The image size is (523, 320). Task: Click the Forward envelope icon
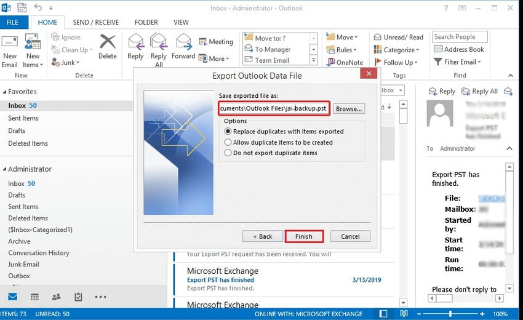[x=183, y=41]
